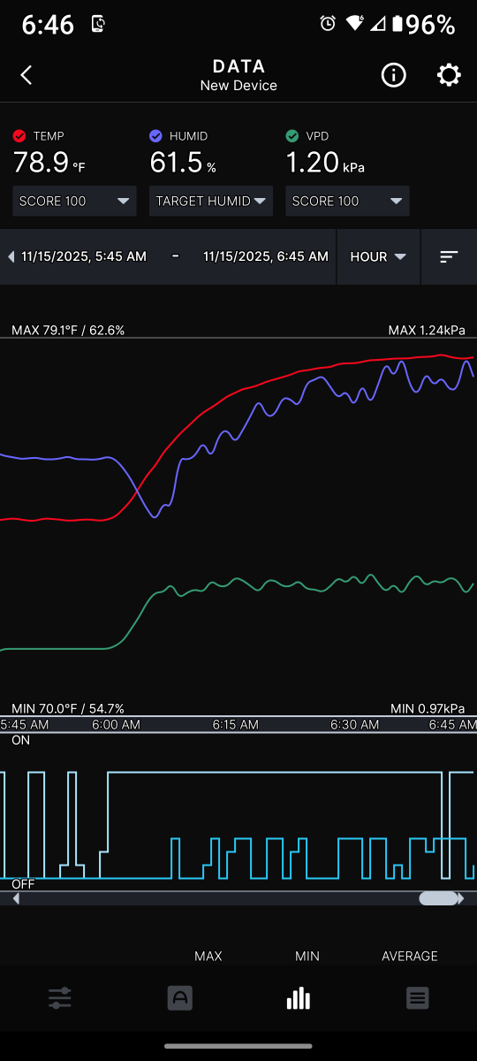This screenshot has width=477, height=1061.
Task: Click the scrollbar left arrow
Action: tap(16, 898)
